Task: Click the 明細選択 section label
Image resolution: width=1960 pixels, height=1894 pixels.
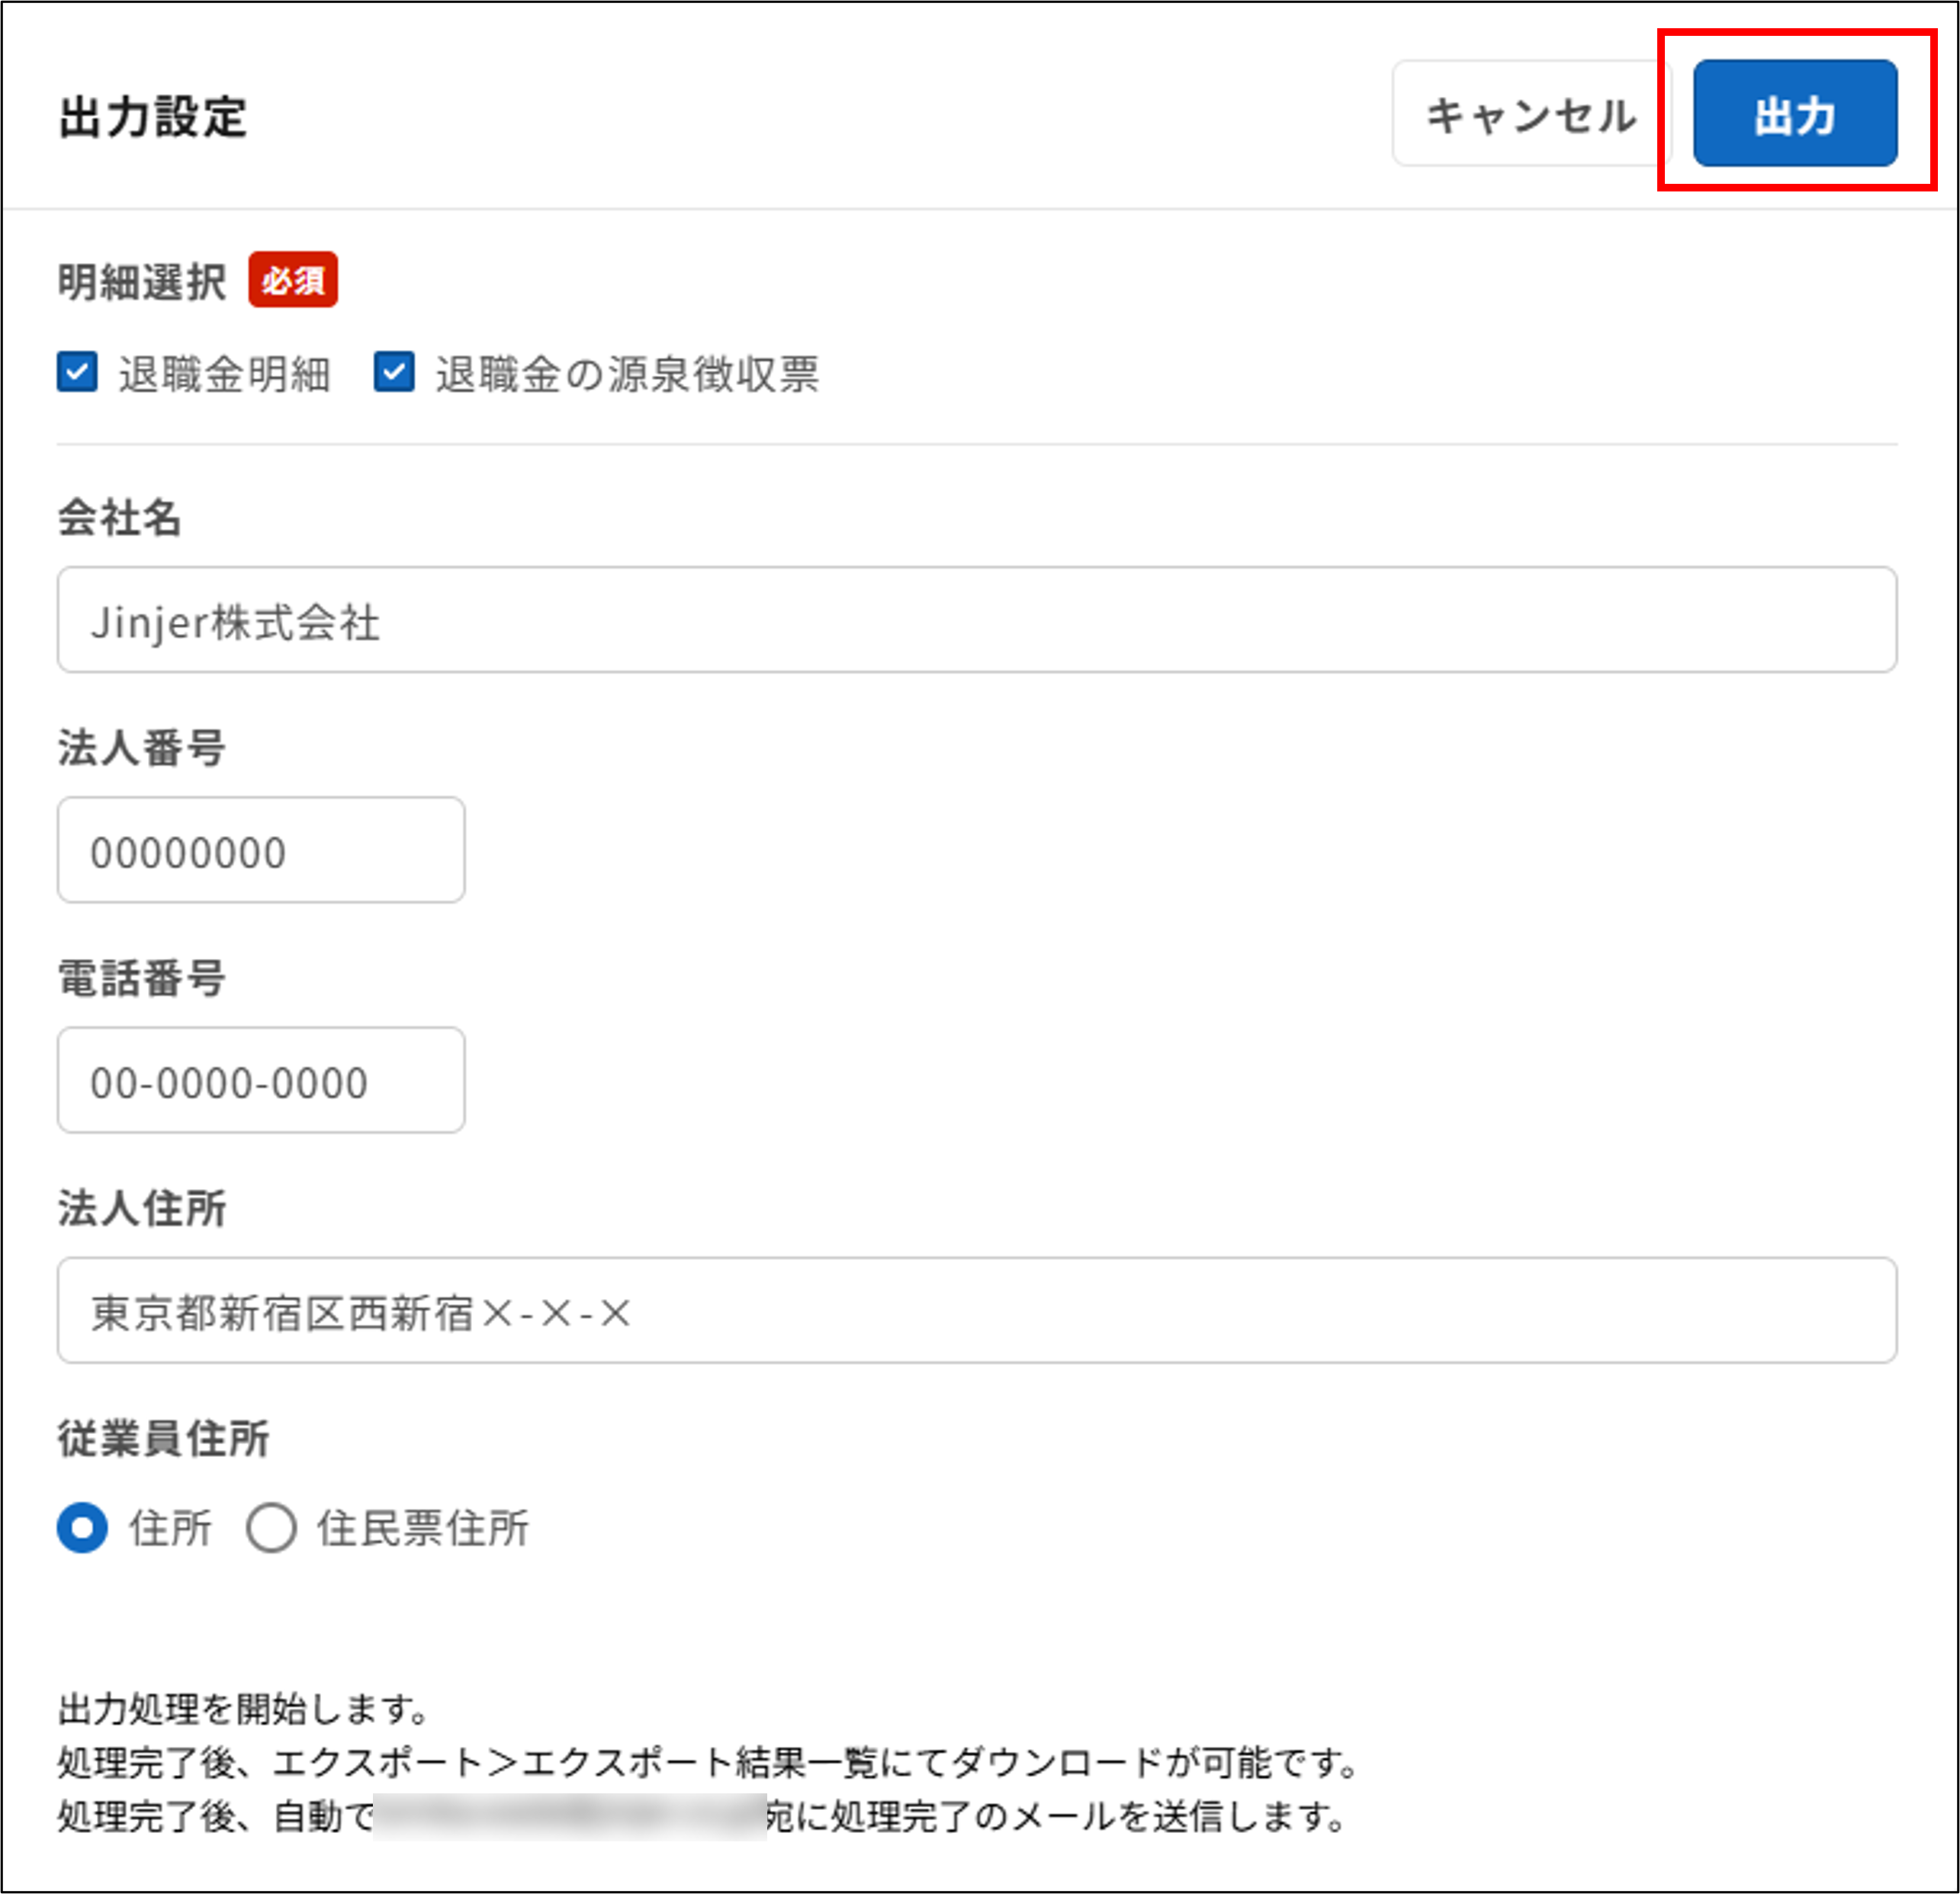Action: pyautogui.click(x=140, y=280)
